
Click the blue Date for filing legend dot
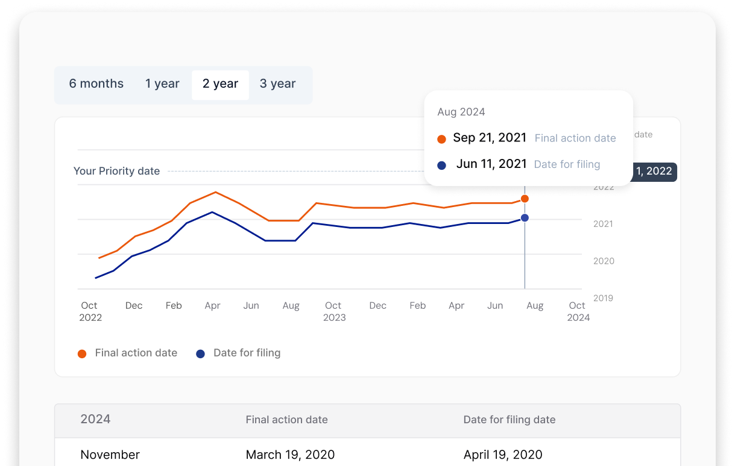click(200, 353)
